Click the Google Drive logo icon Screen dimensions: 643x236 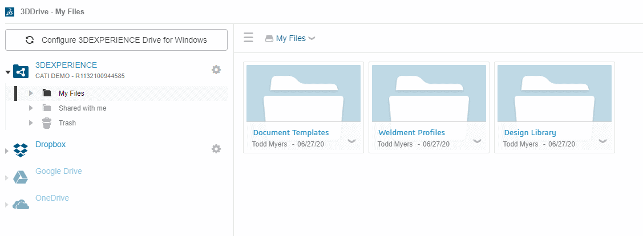pos(21,177)
